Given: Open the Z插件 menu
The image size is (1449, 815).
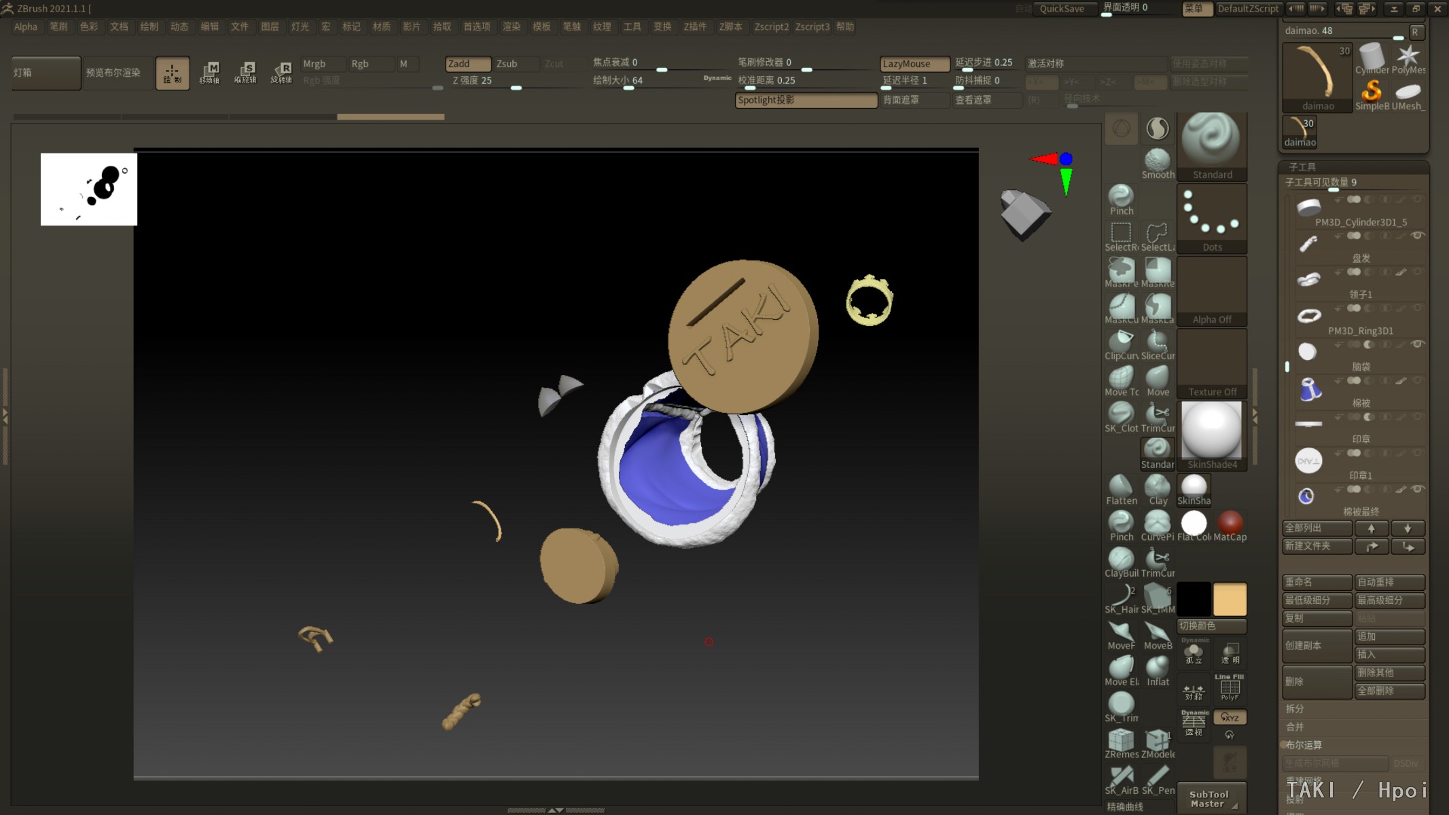Looking at the screenshot, I should [695, 26].
